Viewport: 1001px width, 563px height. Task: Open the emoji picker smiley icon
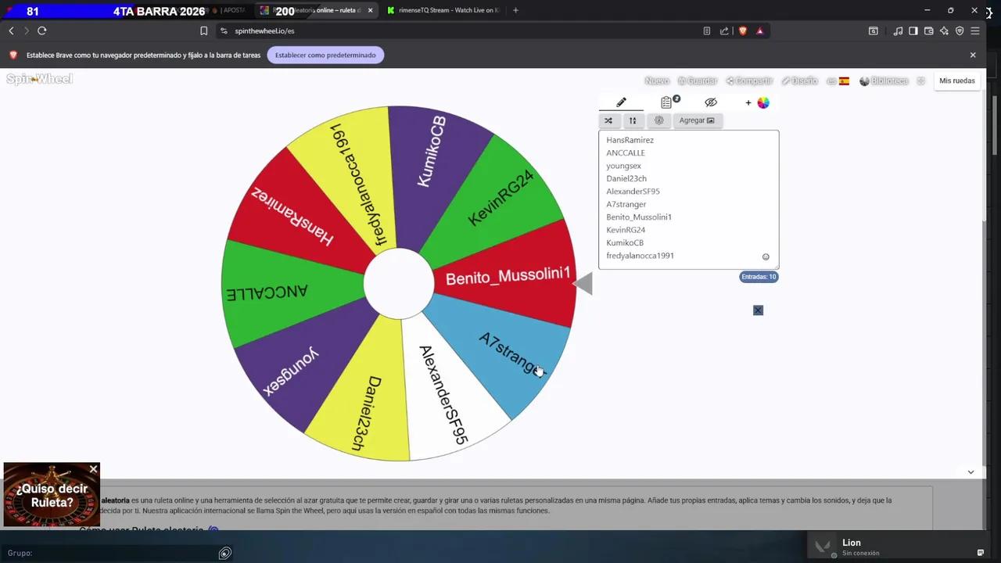click(766, 256)
